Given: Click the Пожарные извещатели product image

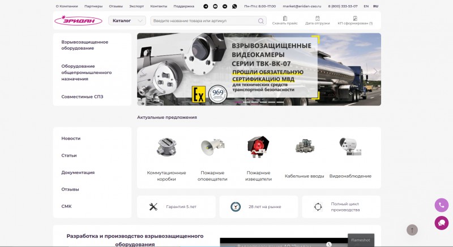Looking at the screenshot, I should 258,147.
